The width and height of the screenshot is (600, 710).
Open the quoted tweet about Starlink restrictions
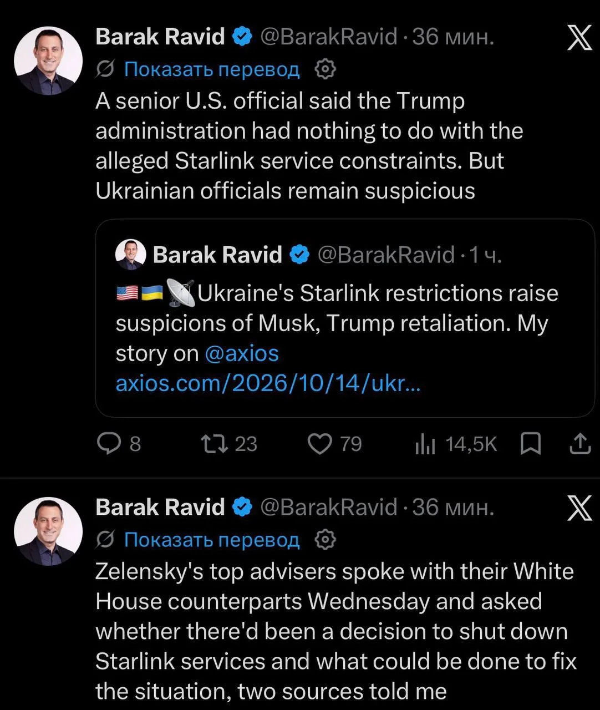(345, 318)
